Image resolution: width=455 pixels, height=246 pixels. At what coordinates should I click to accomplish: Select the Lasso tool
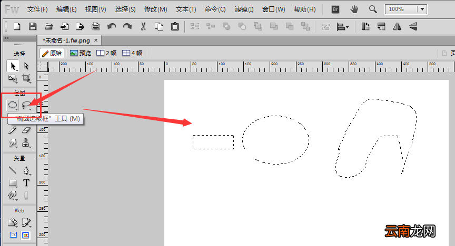point(26,105)
